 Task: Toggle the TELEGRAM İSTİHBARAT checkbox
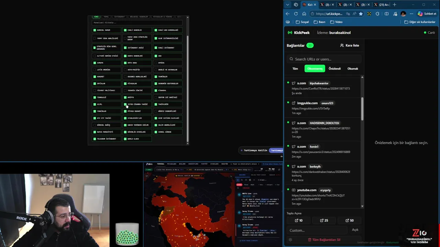pyautogui.click(x=95, y=139)
